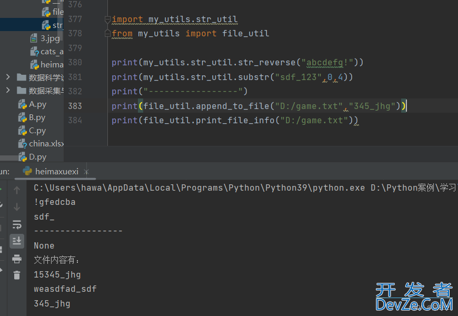Click the append_to_file call on line 383
The width and height of the screenshot is (458, 316).
[x=233, y=106]
